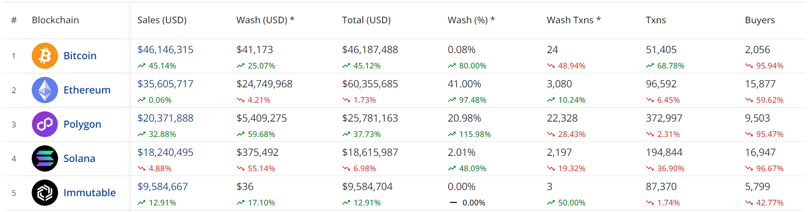Open the Solana blockchain link

click(x=79, y=158)
